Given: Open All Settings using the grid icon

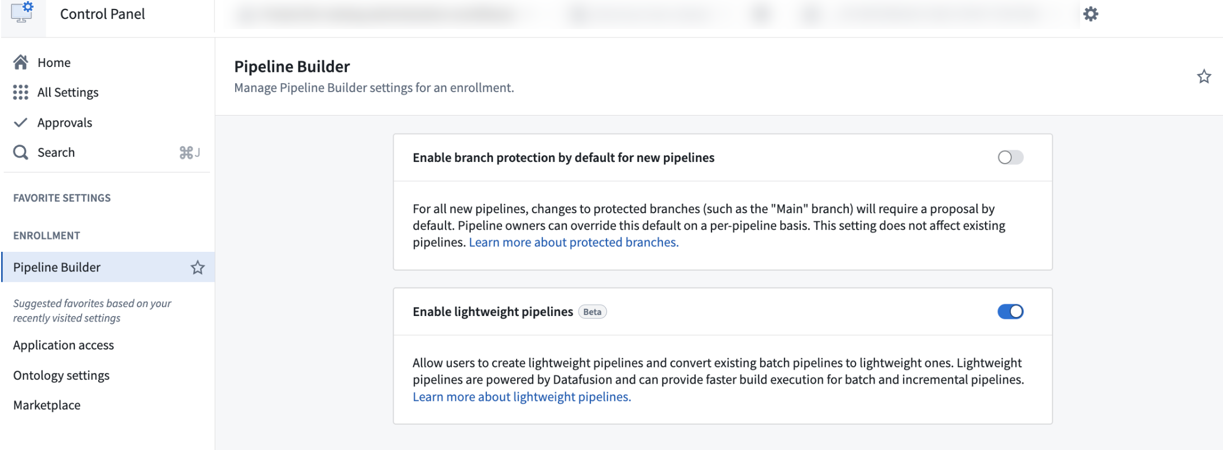Looking at the screenshot, I should pyautogui.click(x=67, y=92).
